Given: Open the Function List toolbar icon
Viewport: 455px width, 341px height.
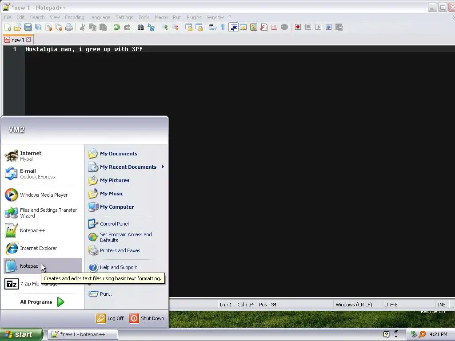Looking at the screenshot, I should tap(264, 27).
